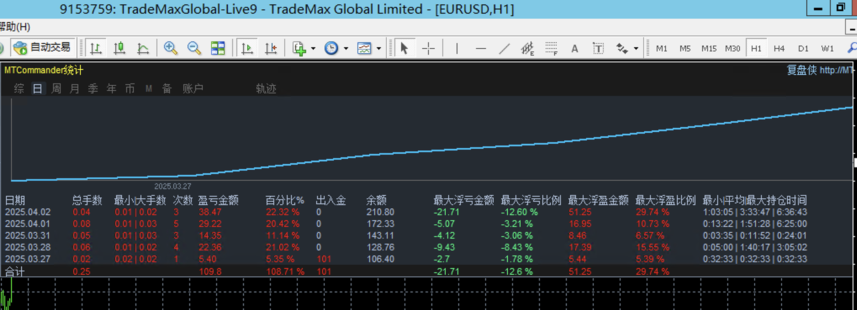Open the 备 notes tab
857x310 pixels.
pos(167,89)
